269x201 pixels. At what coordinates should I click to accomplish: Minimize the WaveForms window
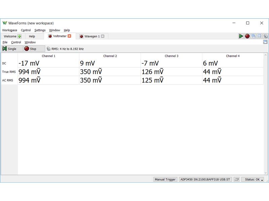(x=234, y=23)
